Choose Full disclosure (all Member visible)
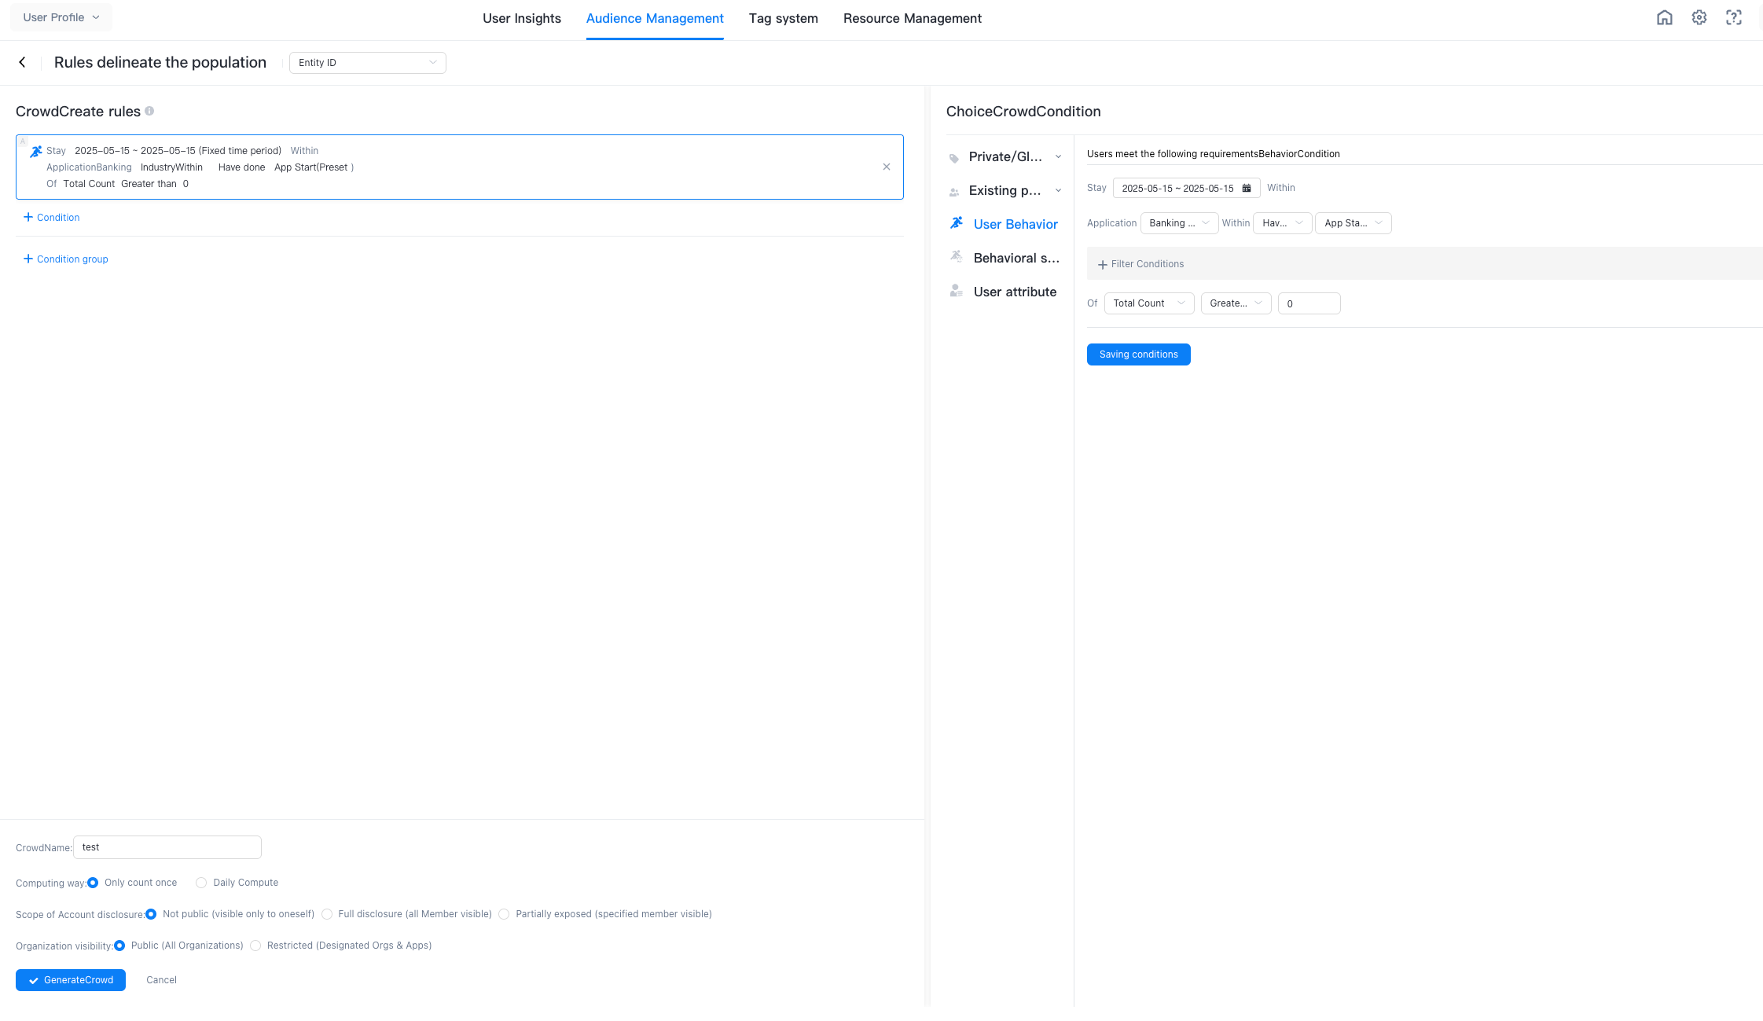The height and width of the screenshot is (1021, 1763). [327, 914]
